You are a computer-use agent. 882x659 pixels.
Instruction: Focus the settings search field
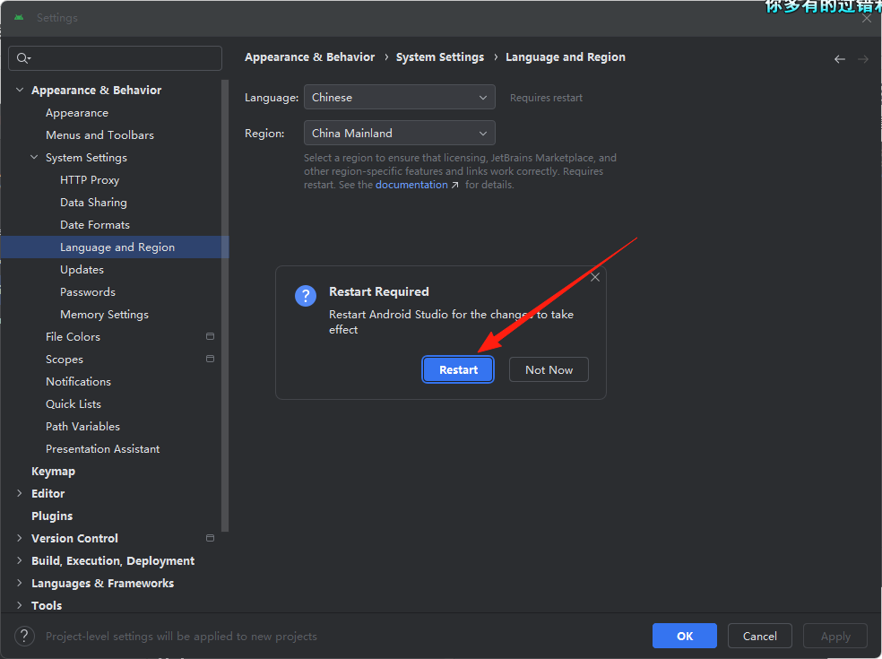116,58
